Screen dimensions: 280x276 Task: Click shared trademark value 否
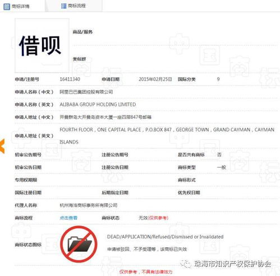(219, 155)
